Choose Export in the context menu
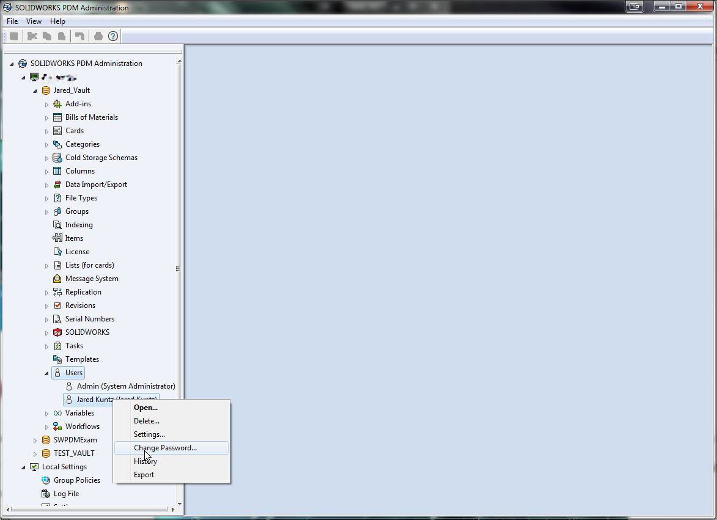Screen dimensions: 717x520 click(171, 475)
